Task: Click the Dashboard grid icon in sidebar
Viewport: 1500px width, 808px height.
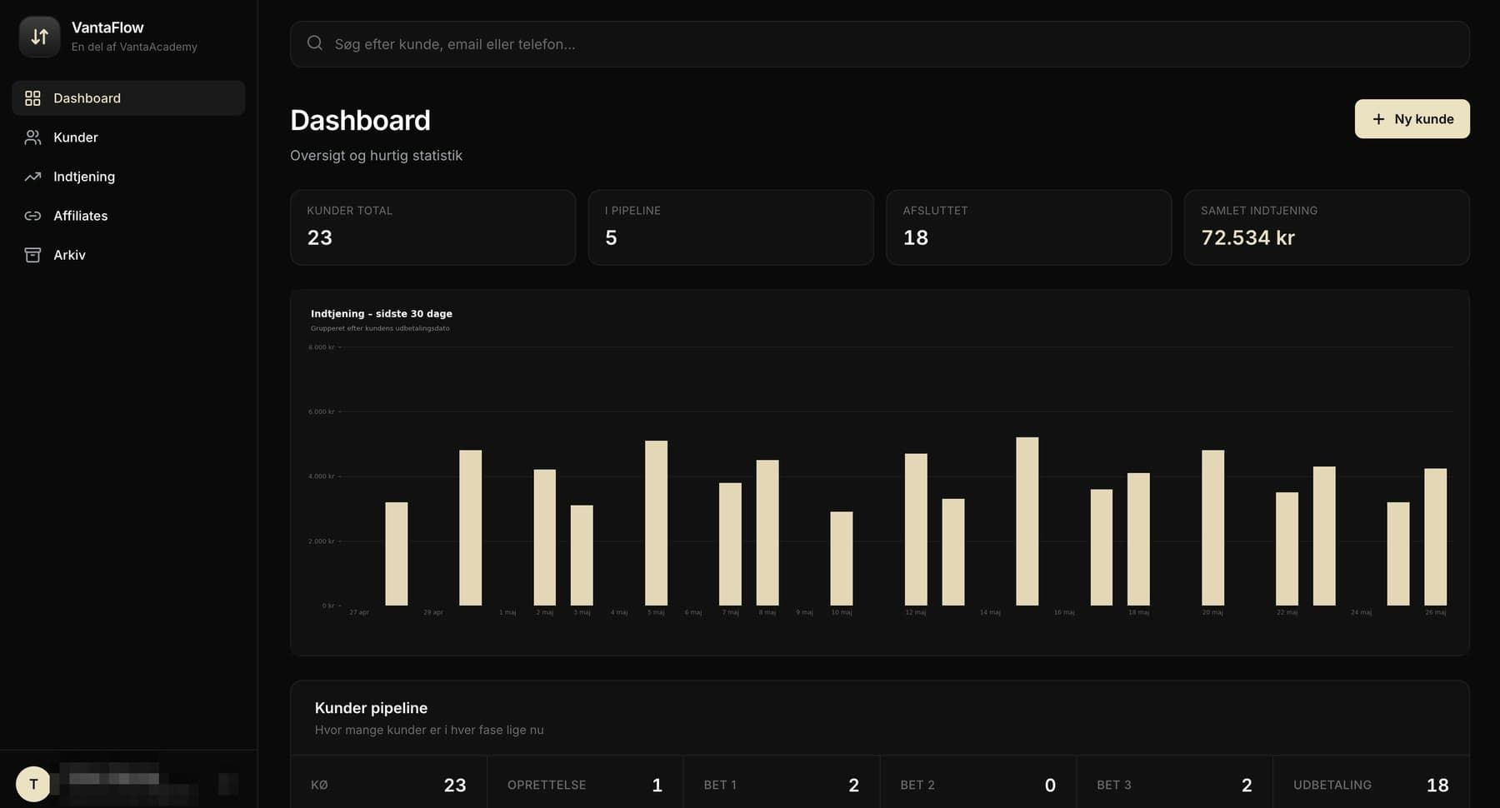Action: tap(32, 98)
